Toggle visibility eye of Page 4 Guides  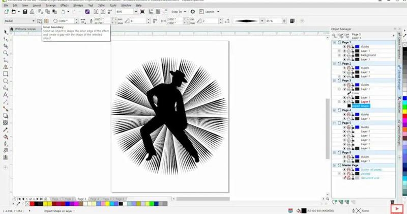click(344, 115)
